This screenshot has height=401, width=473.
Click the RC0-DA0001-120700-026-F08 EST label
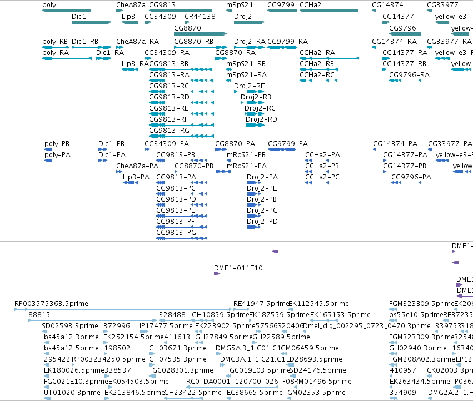tap(240, 382)
